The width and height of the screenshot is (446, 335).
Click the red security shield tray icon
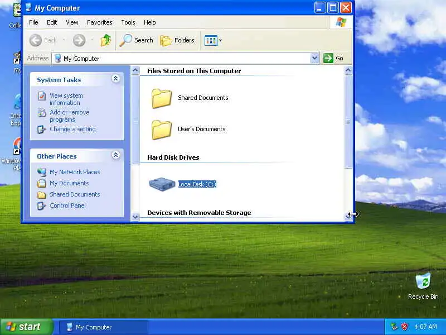[x=404, y=327]
